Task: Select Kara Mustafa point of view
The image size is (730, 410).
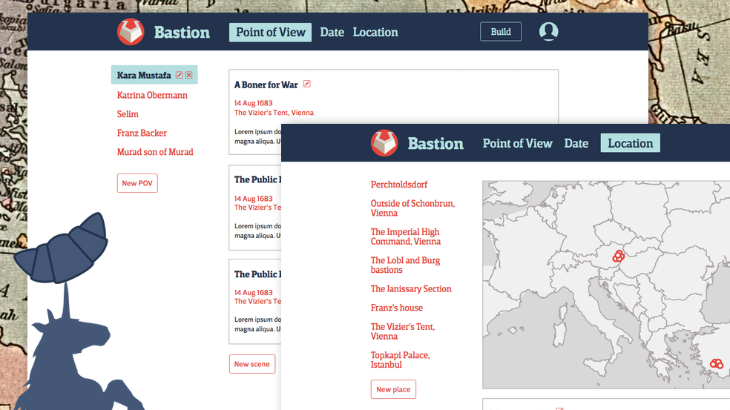Action: tap(144, 75)
